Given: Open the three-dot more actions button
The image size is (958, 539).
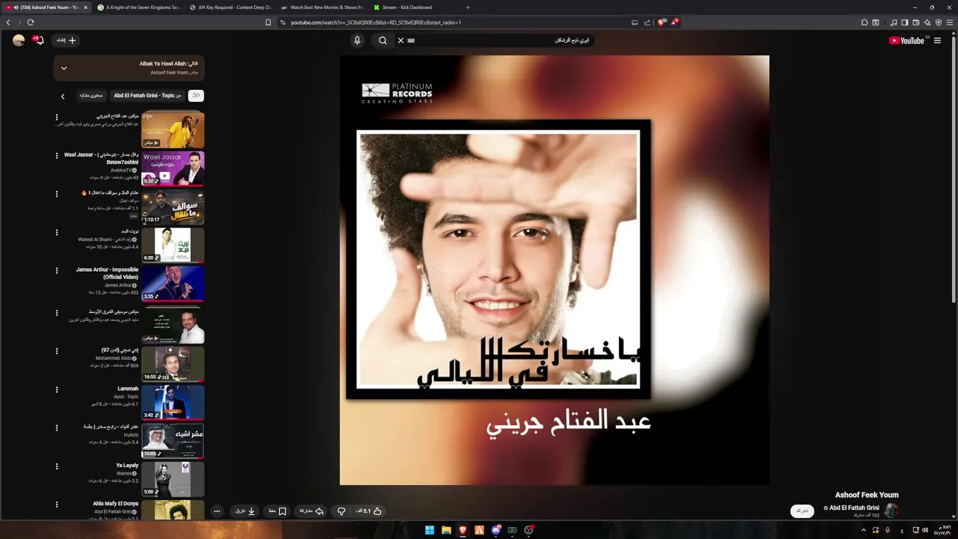Looking at the screenshot, I should point(217,511).
